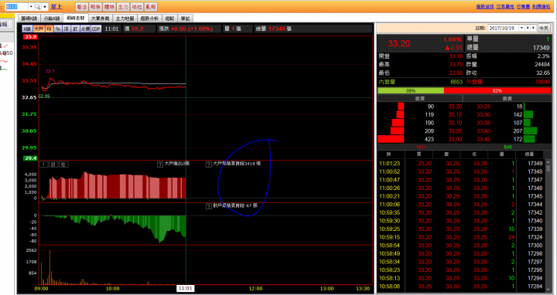Screen dimensions: 557x295
Task: Click the 至上 stock name link
Action: tap(56, 7)
